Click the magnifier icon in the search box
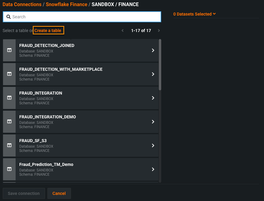 click(x=9, y=17)
